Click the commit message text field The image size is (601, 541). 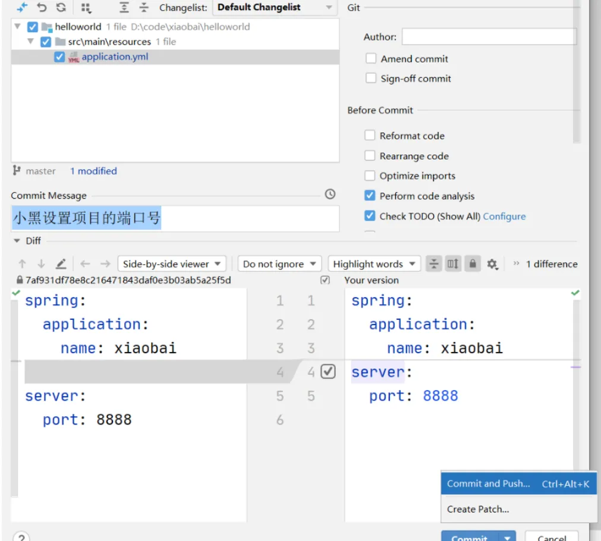pyautogui.click(x=175, y=218)
